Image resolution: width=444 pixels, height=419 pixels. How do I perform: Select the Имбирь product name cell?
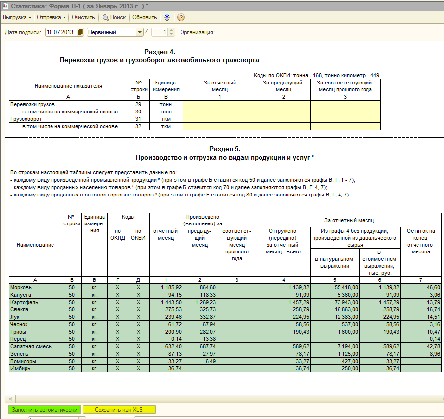[36, 368]
